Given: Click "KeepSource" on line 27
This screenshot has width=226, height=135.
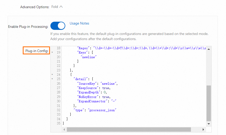Looking at the screenshot, I should 88,88.
